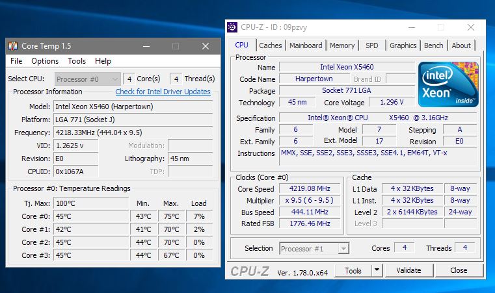Expand the Selection Processor #1 dropdown
The height and width of the screenshot is (293, 495).
[314, 249]
